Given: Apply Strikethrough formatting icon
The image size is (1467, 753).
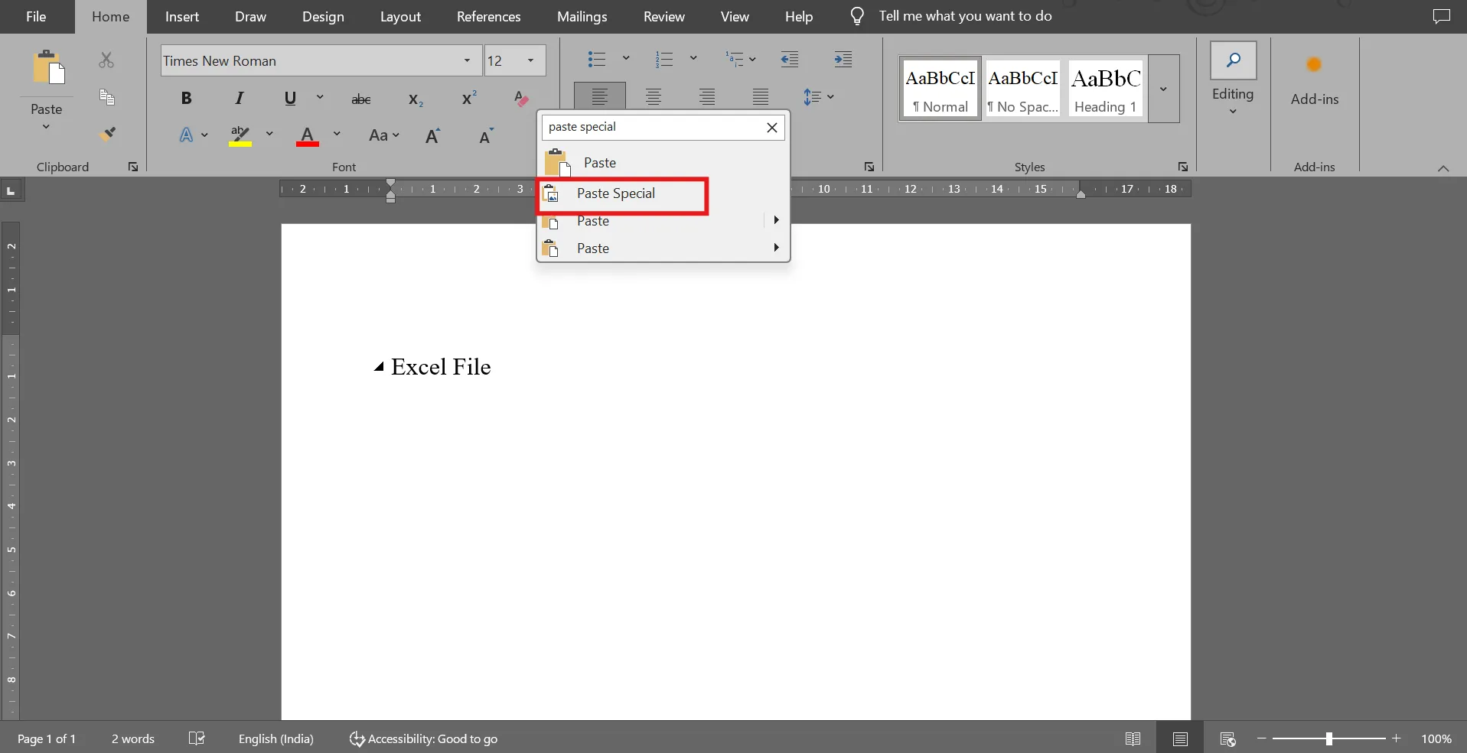Looking at the screenshot, I should click(x=361, y=99).
